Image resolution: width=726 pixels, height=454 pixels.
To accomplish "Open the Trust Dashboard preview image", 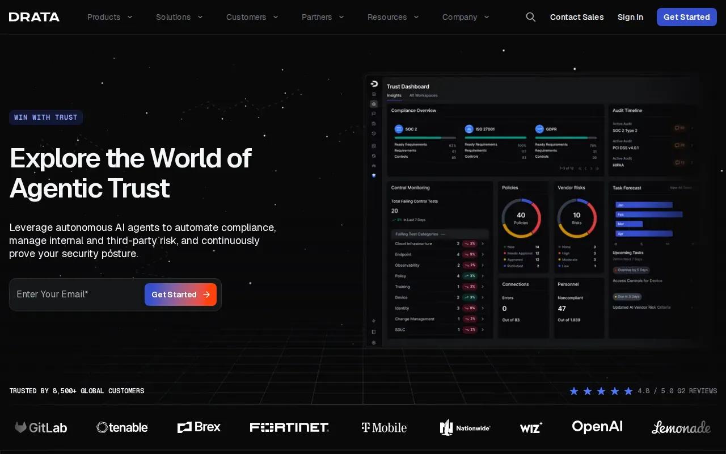I will pos(533,211).
